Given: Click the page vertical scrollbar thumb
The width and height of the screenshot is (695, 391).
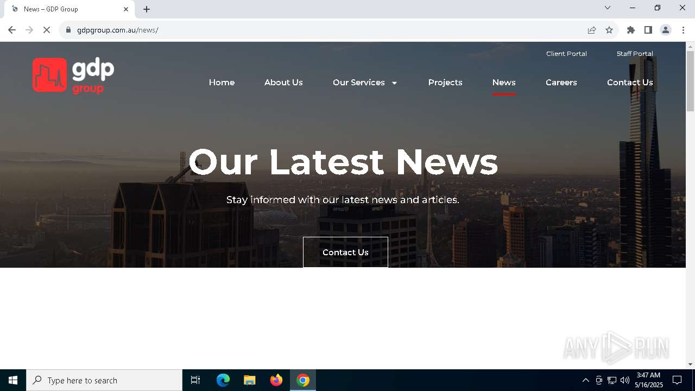Looking at the screenshot, I should click(690, 81).
